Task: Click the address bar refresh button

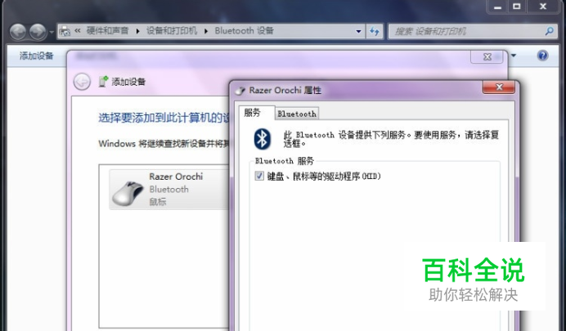Action: click(375, 31)
